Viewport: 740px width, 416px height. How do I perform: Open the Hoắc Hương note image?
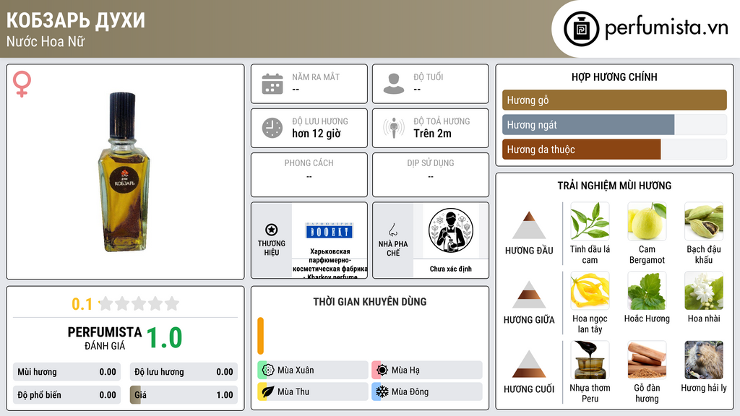click(647, 290)
